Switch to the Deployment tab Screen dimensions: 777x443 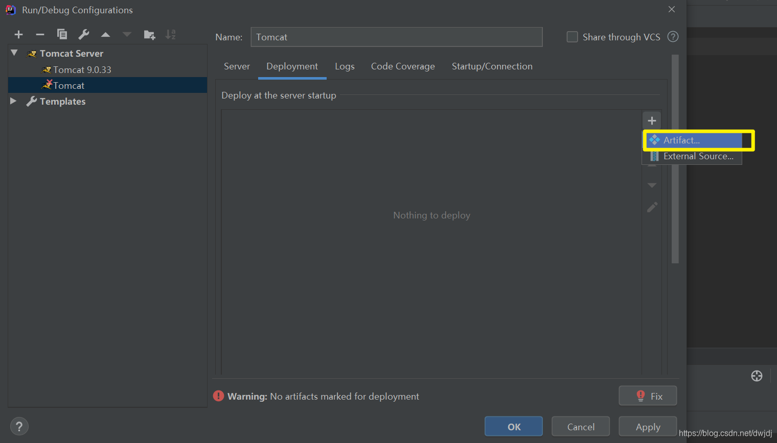(x=292, y=66)
